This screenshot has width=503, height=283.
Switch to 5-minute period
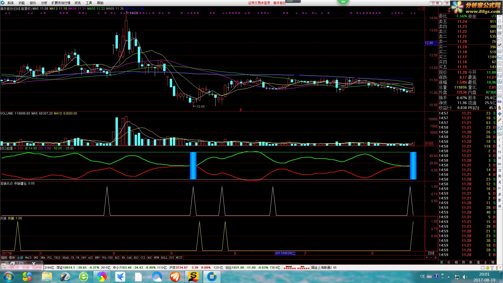500,146
